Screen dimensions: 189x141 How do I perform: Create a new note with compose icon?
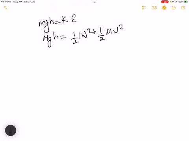pos(183,8)
